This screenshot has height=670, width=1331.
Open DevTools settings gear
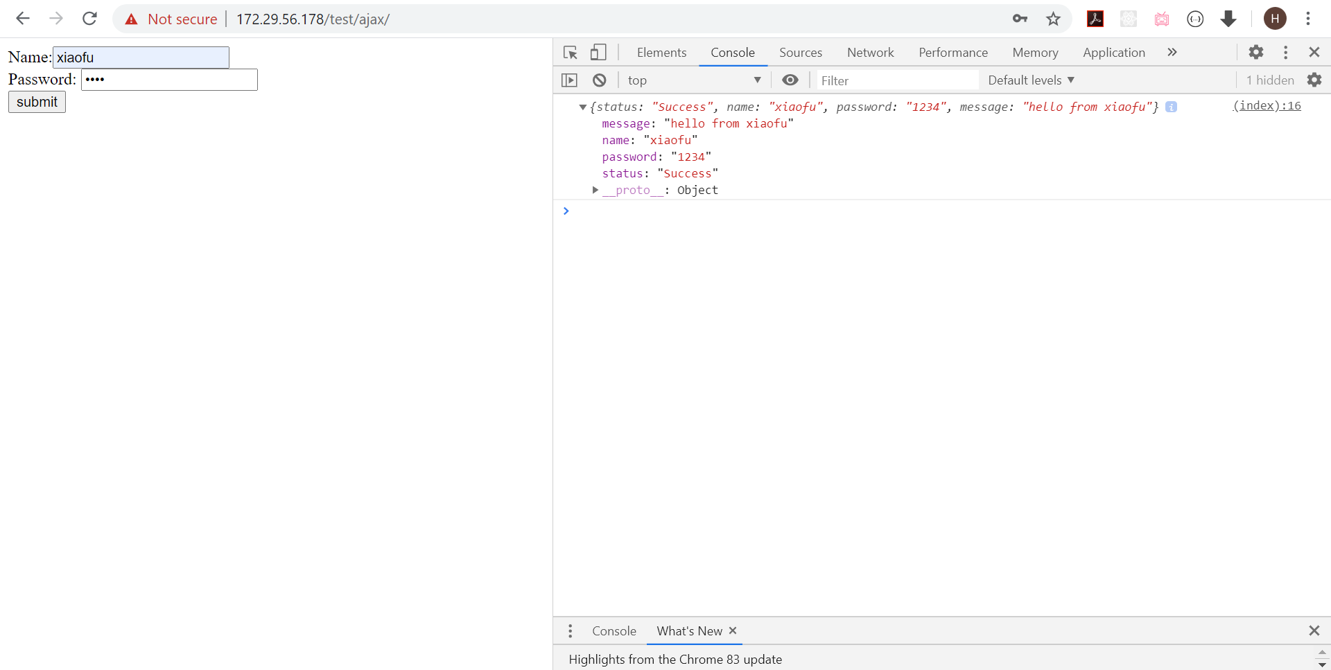pos(1256,52)
